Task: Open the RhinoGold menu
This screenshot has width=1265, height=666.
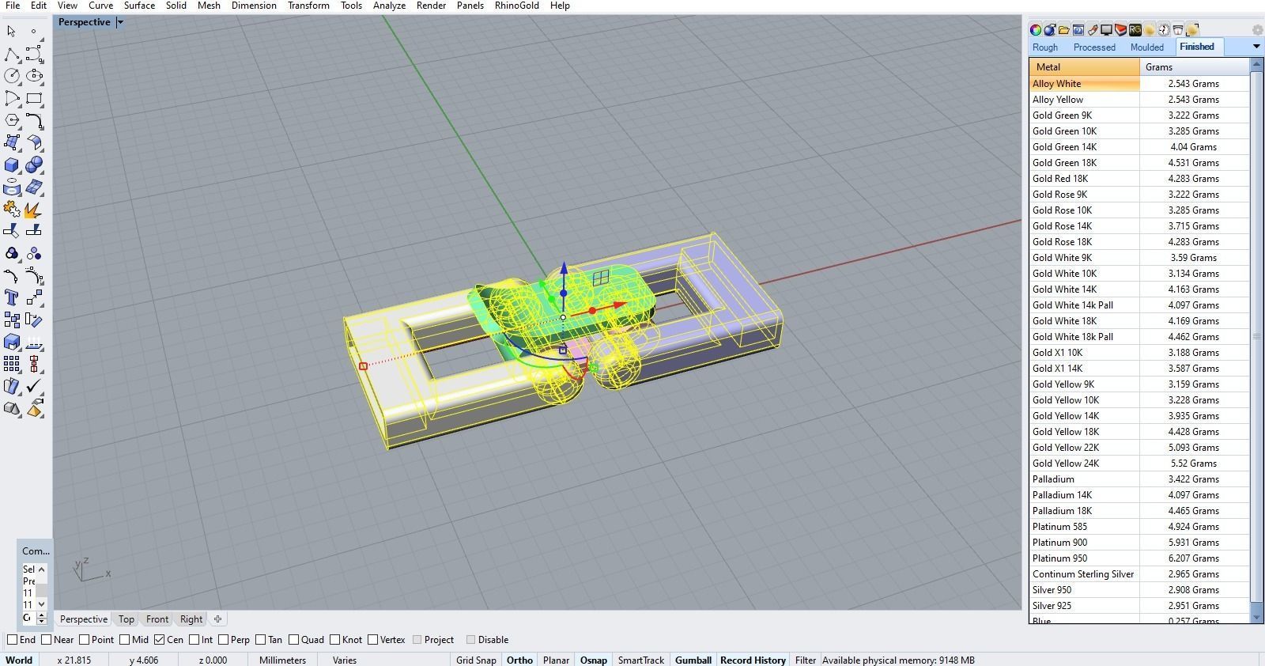Action: point(516,6)
